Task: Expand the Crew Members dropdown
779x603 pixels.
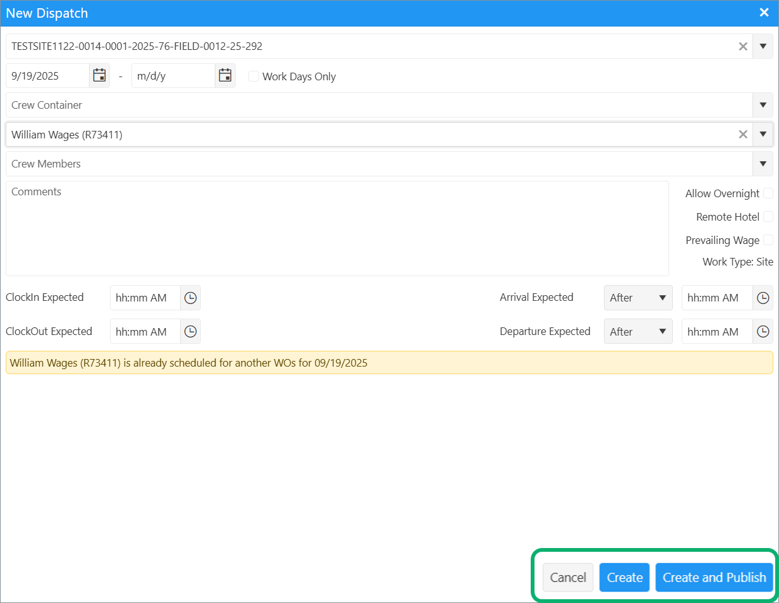Action: click(763, 164)
